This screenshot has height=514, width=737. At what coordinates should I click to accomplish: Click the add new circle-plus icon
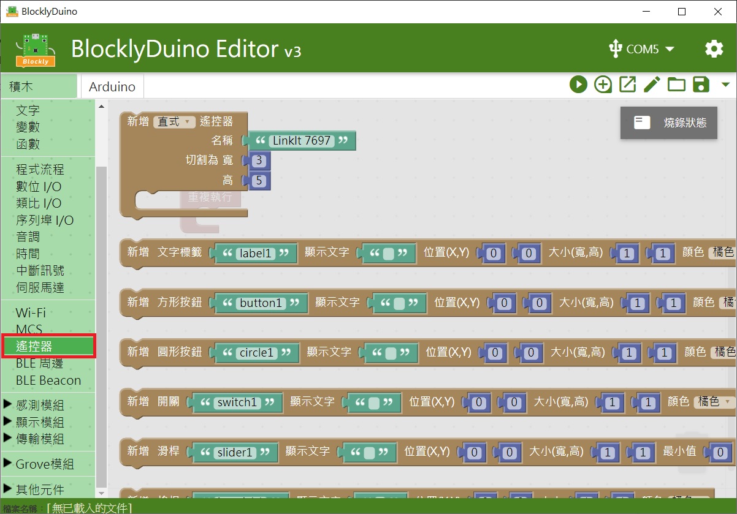coord(603,85)
